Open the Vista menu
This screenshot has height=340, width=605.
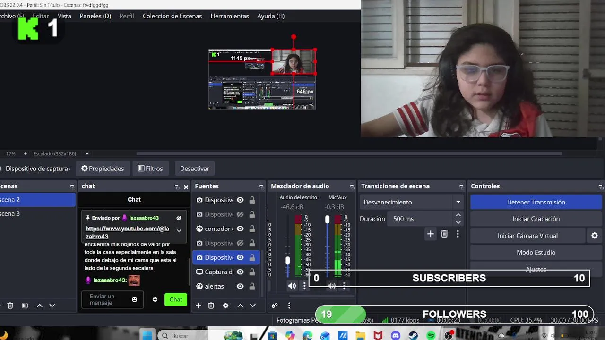click(x=64, y=16)
